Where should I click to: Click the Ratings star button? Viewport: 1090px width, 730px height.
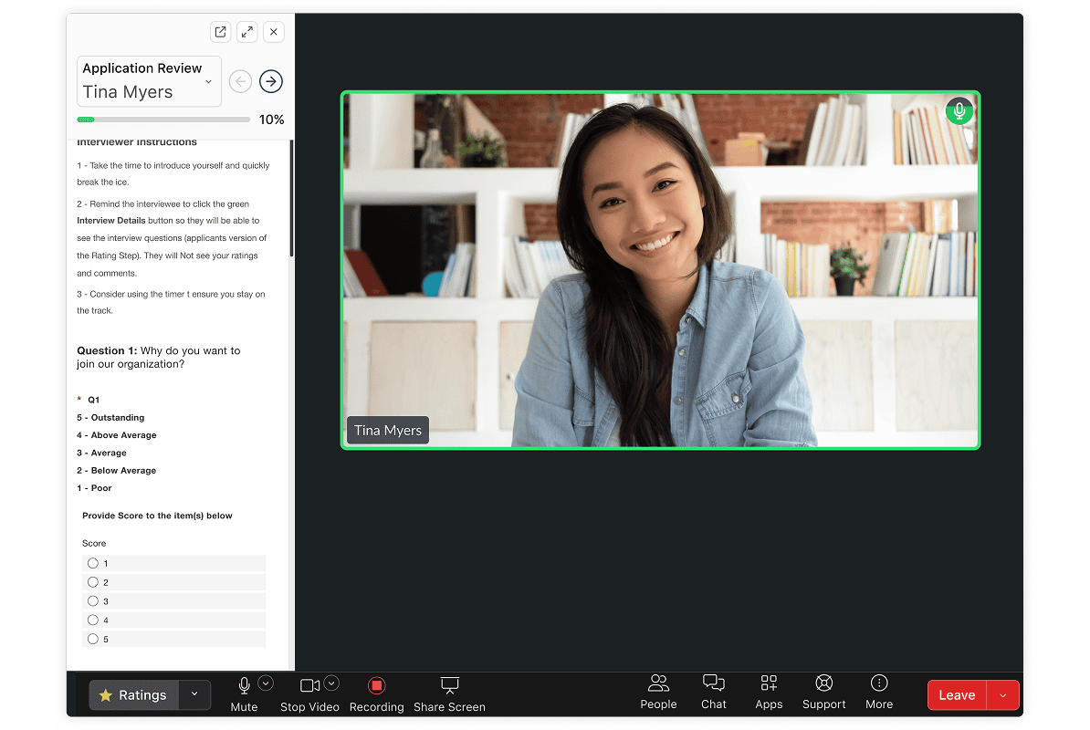(133, 694)
